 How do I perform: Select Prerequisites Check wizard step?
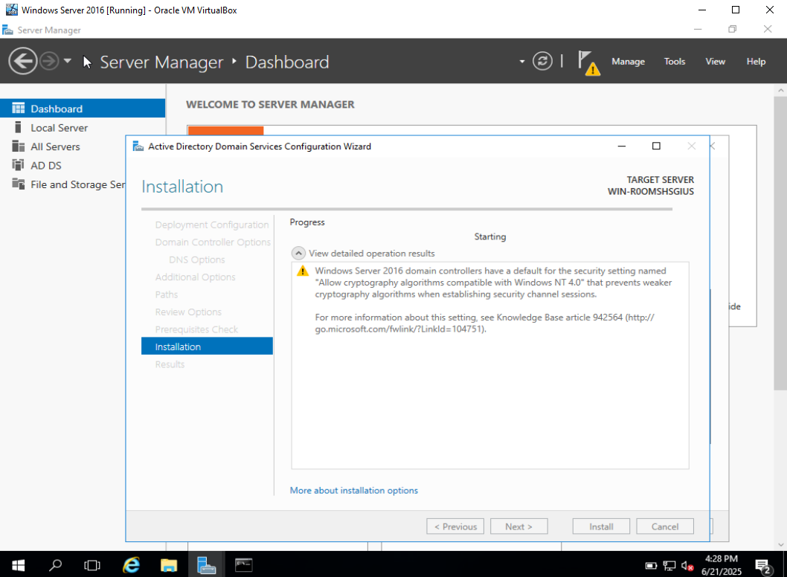196,329
